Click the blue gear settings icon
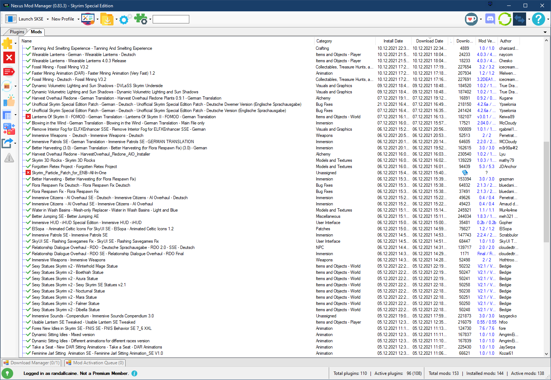The image size is (551, 380). point(124,19)
